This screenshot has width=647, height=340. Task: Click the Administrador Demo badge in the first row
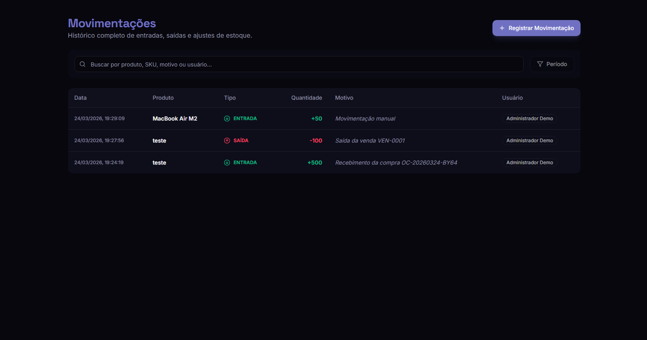529,119
